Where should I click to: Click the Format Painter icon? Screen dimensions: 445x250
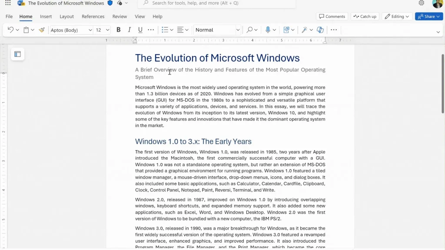click(x=42, y=30)
